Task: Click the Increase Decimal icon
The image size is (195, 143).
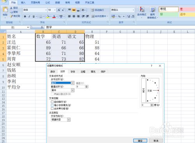Action: pos(129,16)
